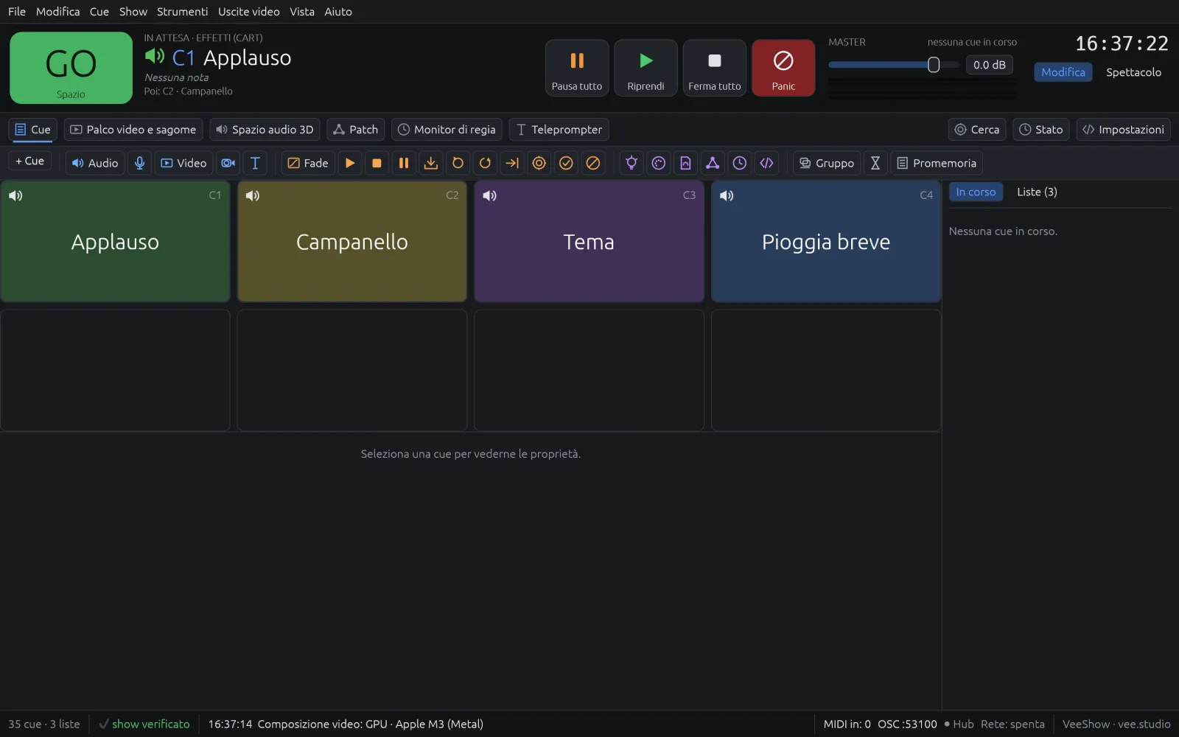1179x737 pixels.
Task: Open the Strumenti menu
Action: click(182, 12)
